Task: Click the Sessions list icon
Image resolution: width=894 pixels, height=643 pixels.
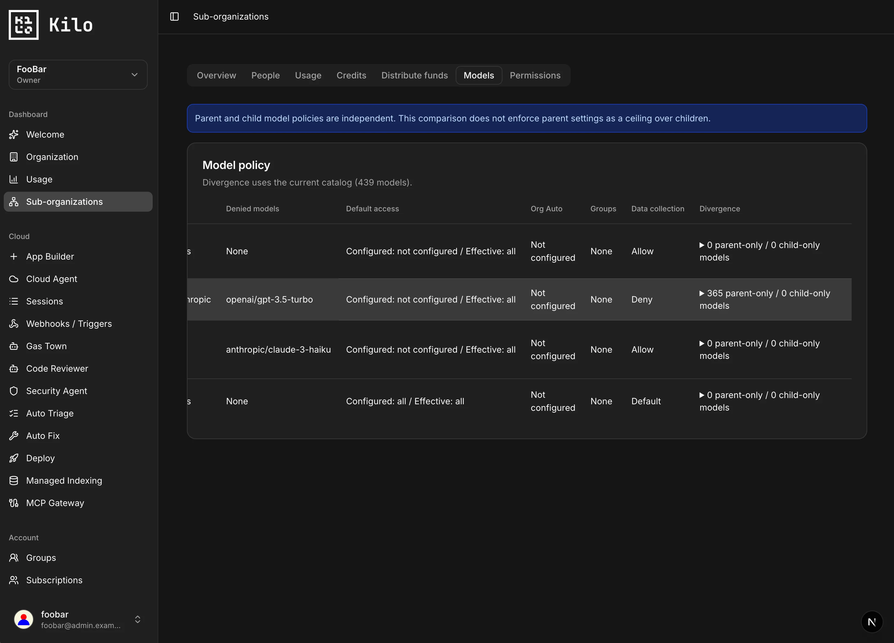Action: coord(14,301)
